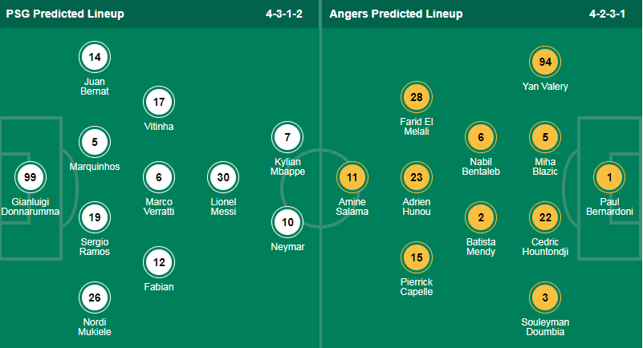This screenshot has width=643, height=348.
Task: Click Fabian's number 12 circle
Action: click(159, 262)
